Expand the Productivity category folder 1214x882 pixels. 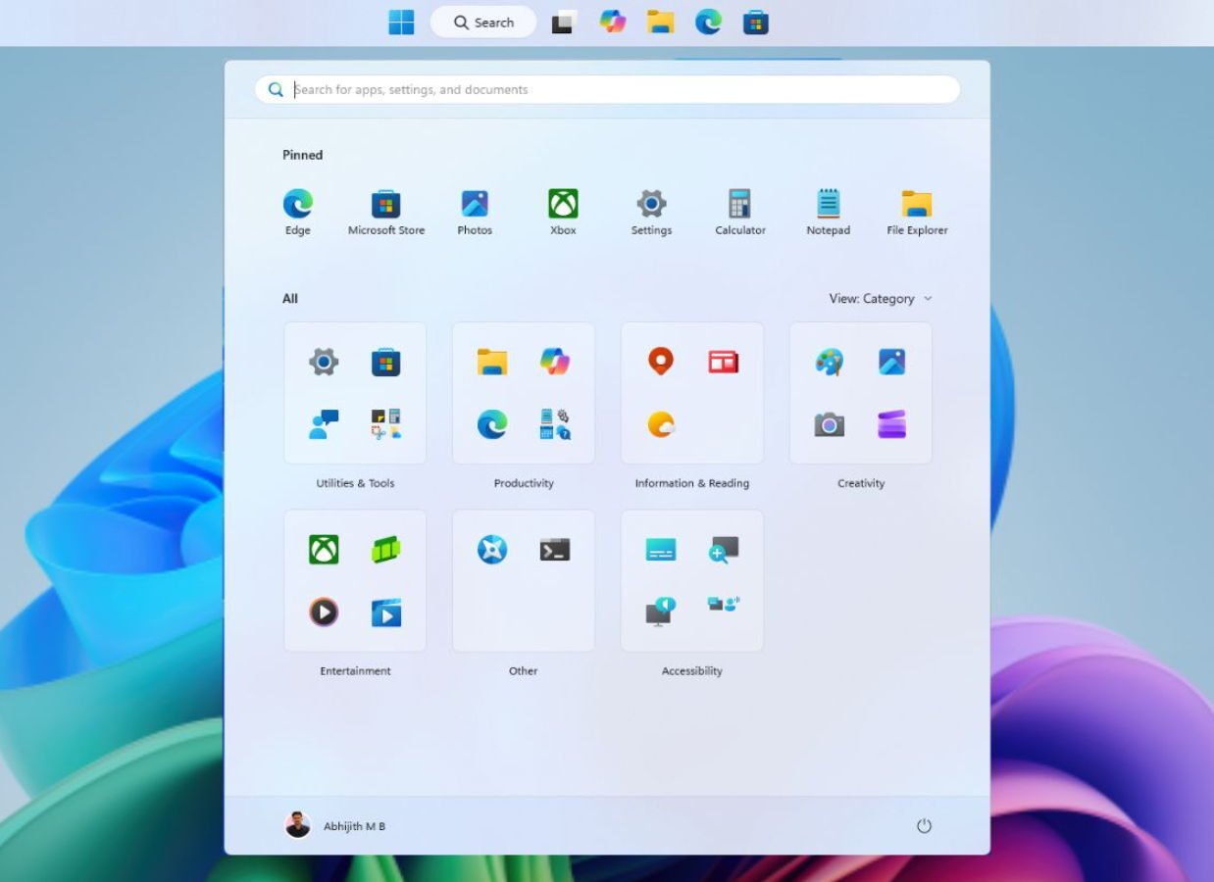(x=523, y=392)
